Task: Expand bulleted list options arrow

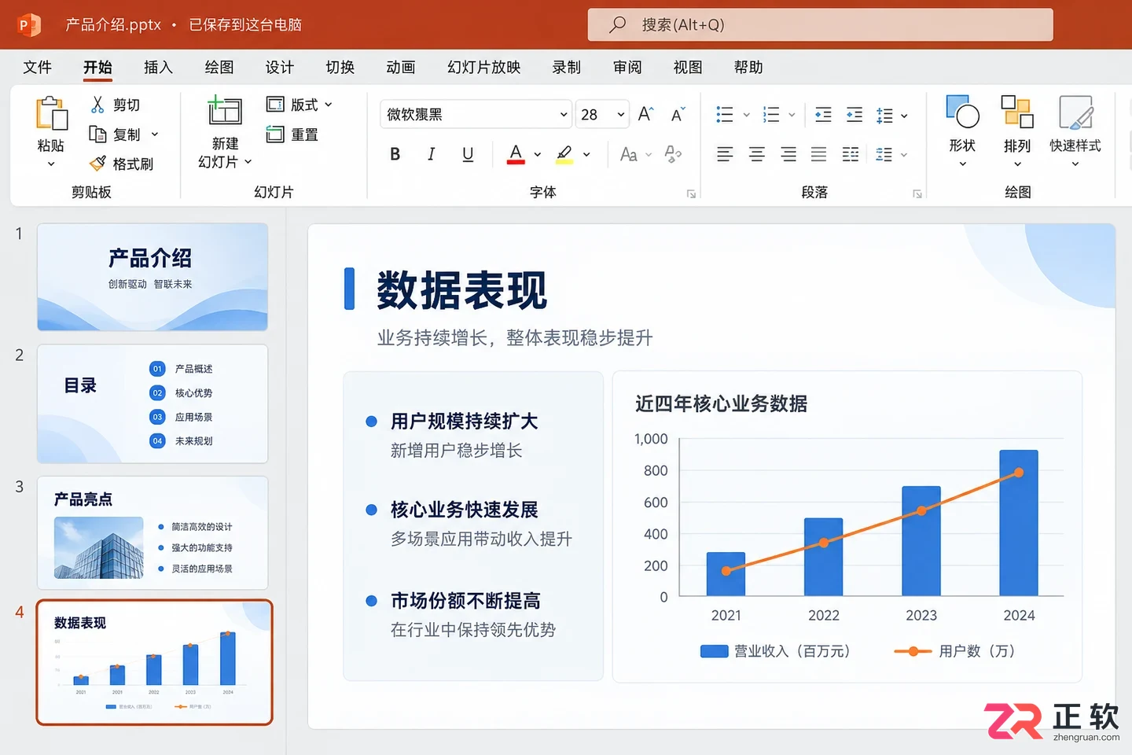Action: (x=746, y=116)
